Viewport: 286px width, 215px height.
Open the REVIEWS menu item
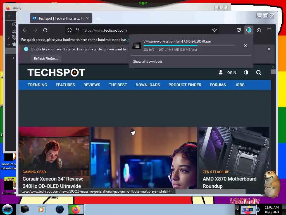[92, 85]
